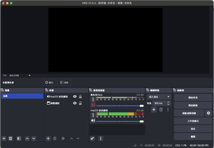Unmute the 麥克風/Aux channel
214x148 pixels.
pos(93,105)
